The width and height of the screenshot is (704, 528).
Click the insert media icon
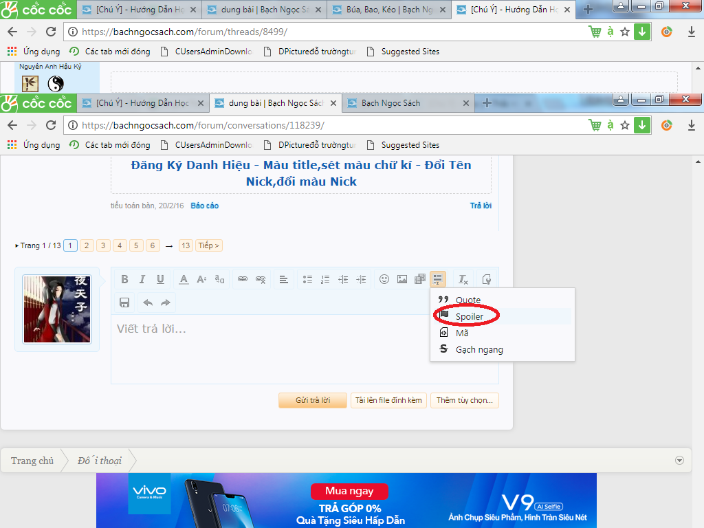tap(420, 279)
